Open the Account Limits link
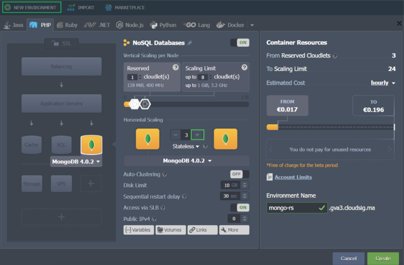Image resolution: width=404 pixels, height=265 pixels. tap(293, 177)
